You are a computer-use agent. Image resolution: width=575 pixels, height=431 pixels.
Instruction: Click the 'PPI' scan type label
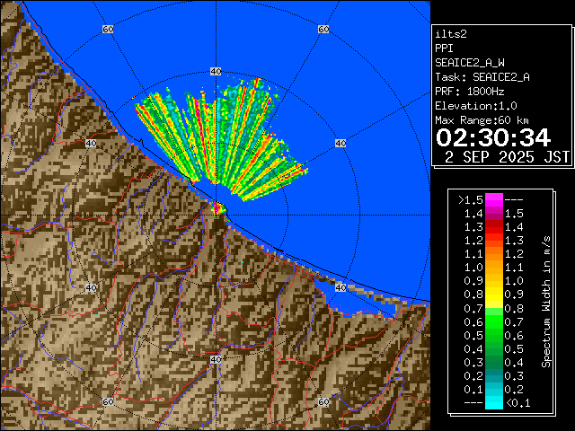pos(444,48)
